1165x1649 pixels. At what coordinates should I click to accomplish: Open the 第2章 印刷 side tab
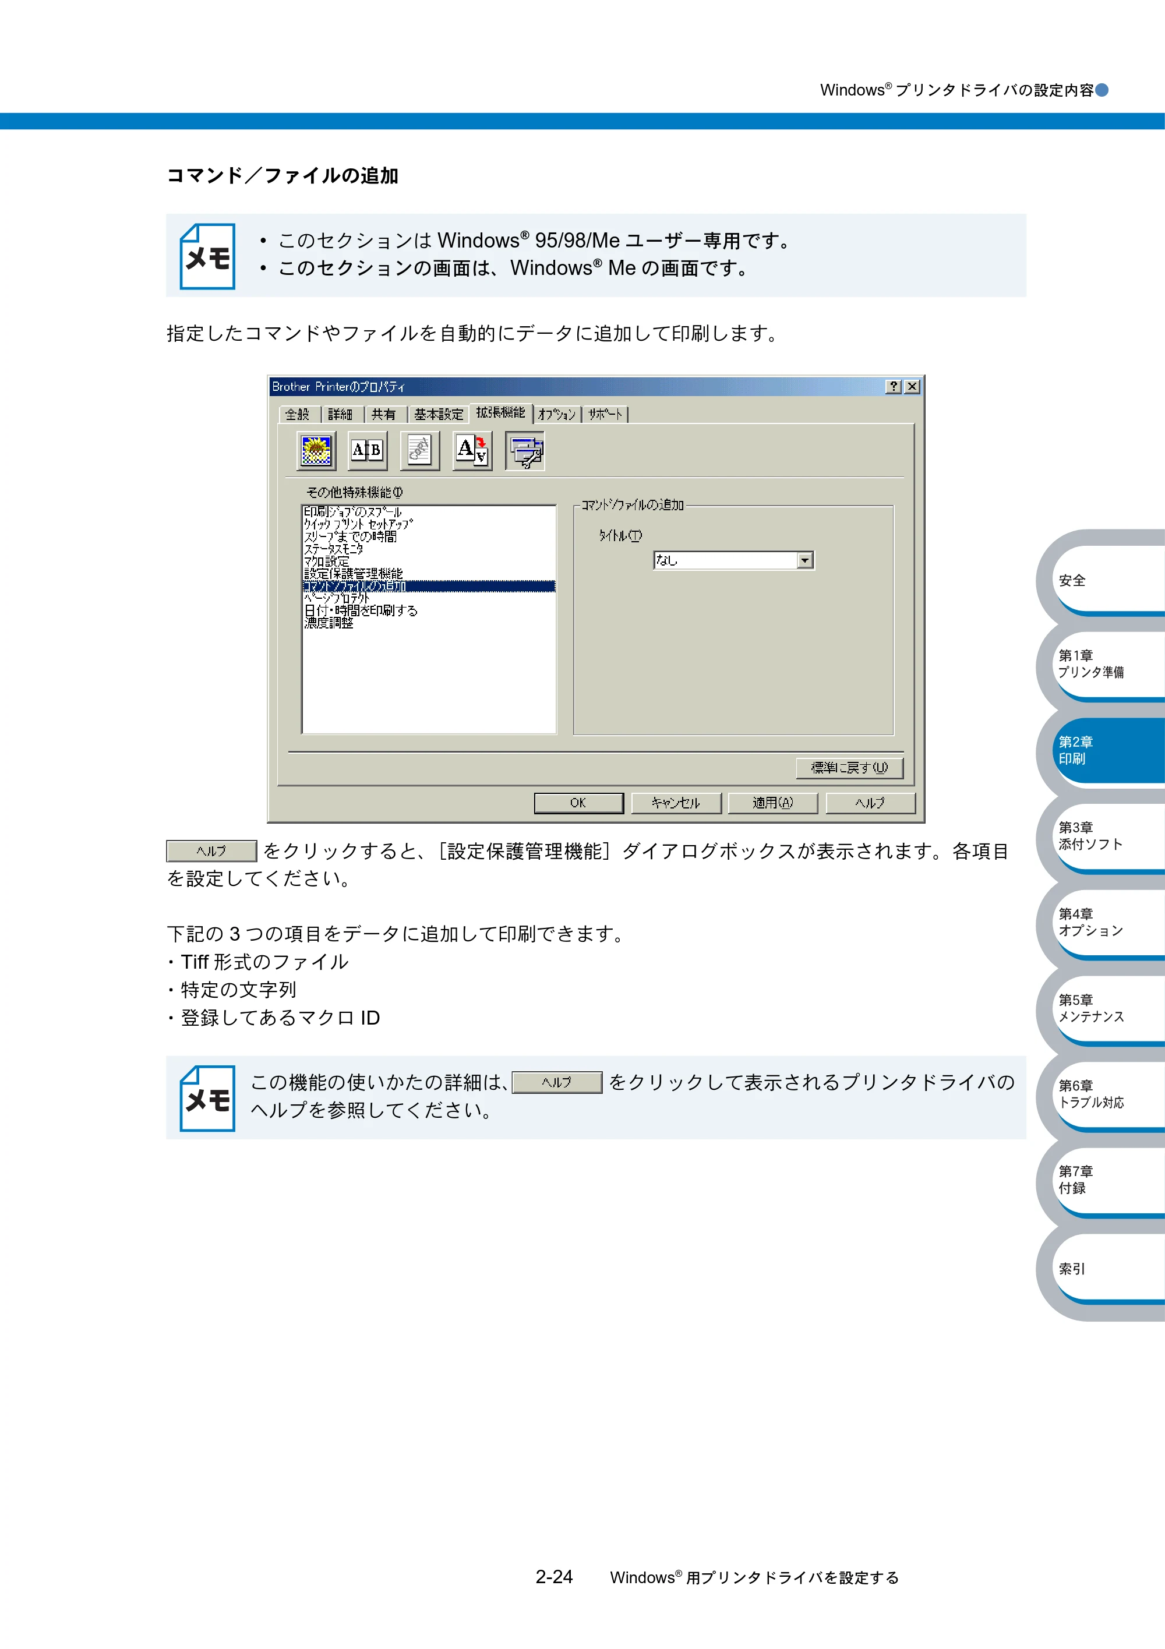1108,750
